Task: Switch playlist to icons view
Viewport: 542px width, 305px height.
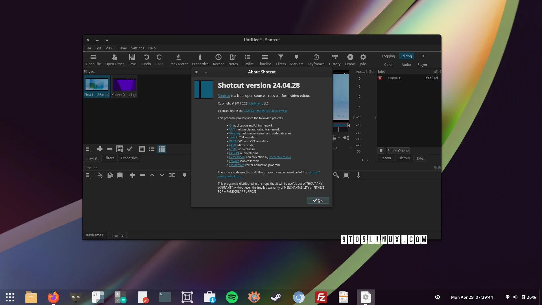Action: [162, 149]
